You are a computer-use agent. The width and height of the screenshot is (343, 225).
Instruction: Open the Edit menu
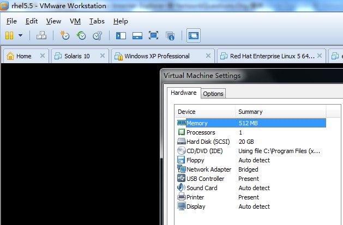pos(32,21)
